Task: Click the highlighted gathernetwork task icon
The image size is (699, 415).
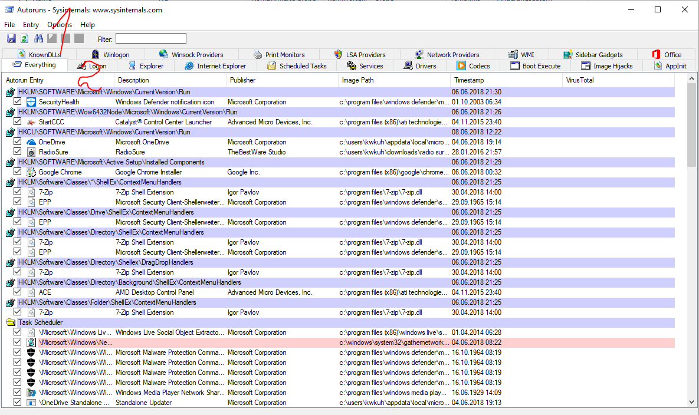Action: [31, 342]
